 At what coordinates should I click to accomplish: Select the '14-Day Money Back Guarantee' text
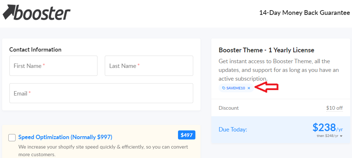tap(305, 13)
